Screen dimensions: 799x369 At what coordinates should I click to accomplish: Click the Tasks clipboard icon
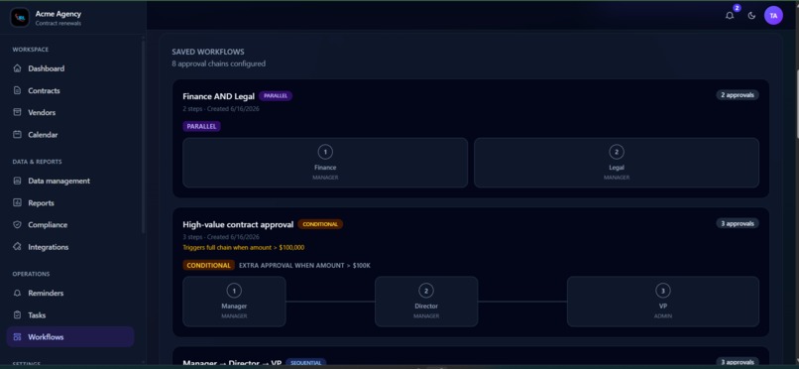coord(17,315)
